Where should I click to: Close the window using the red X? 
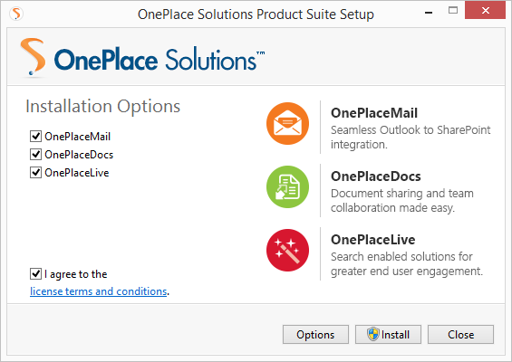click(485, 11)
